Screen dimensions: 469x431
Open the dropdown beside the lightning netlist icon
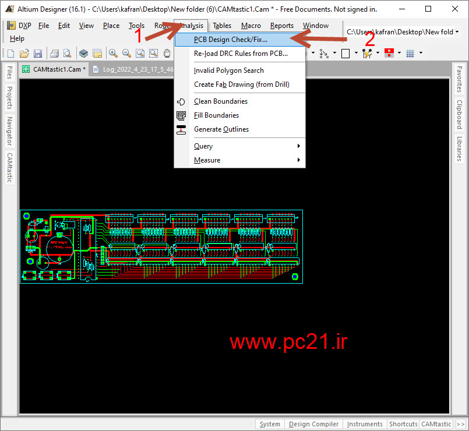coord(378,53)
